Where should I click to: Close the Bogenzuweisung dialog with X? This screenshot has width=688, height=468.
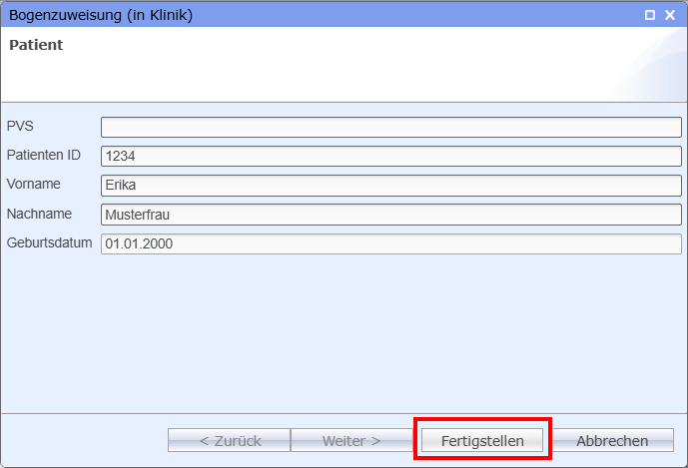point(670,15)
